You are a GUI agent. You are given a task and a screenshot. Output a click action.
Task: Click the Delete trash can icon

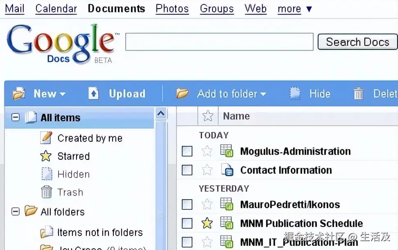358,93
